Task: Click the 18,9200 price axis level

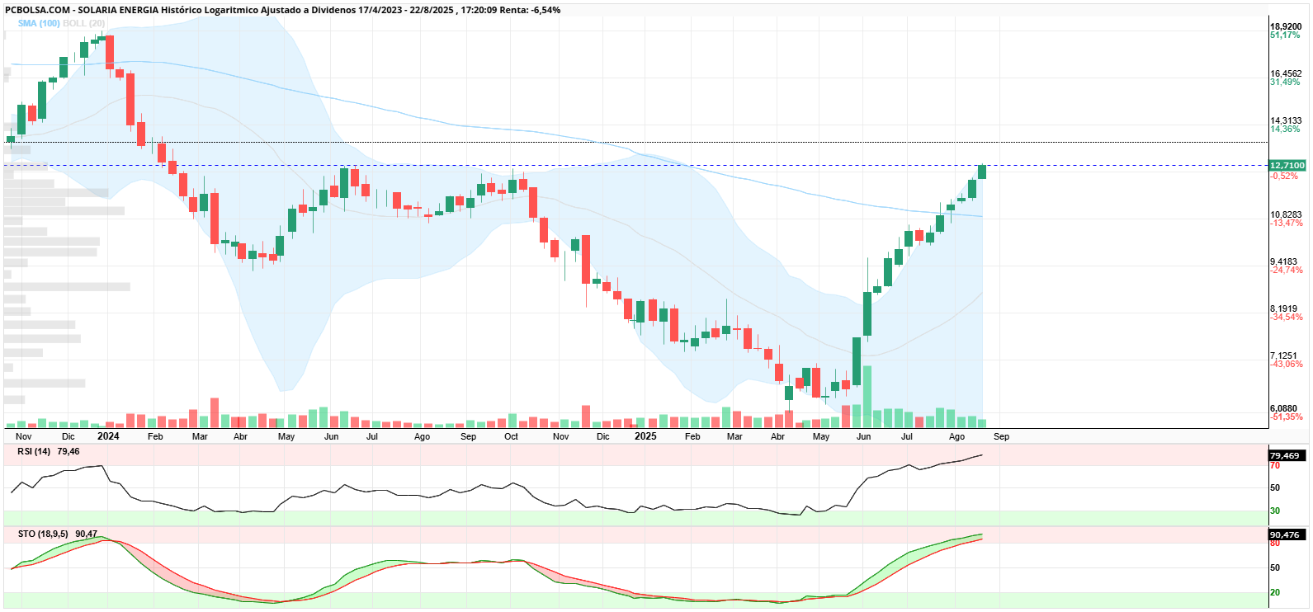Action: point(1286,26)
